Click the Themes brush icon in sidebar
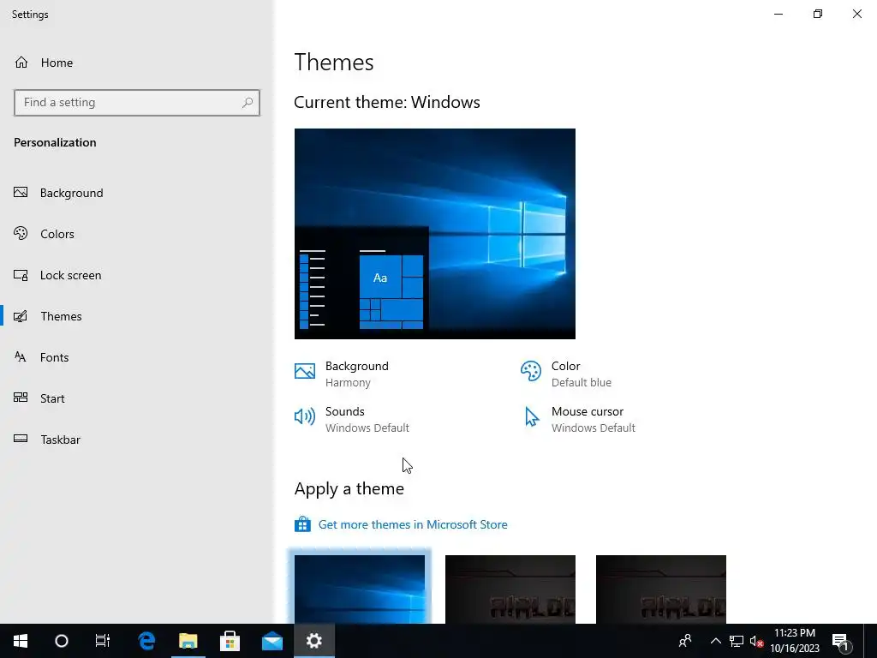This screenshot has height=658, width=877. click(x=21, y=316)
